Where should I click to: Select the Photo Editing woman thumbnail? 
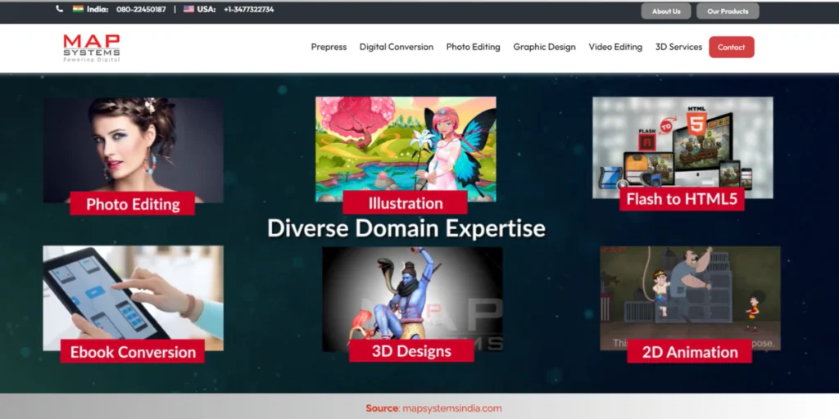tap(134, 150)
